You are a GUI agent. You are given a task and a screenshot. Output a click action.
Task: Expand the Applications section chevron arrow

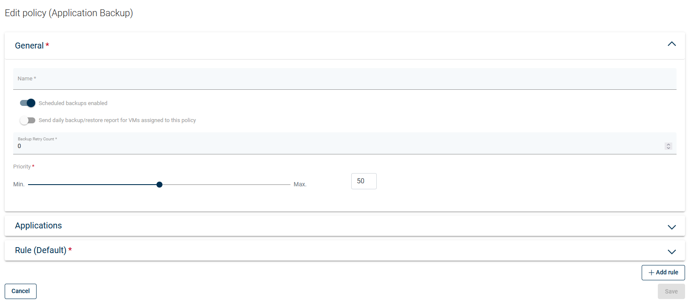point(671,227)
